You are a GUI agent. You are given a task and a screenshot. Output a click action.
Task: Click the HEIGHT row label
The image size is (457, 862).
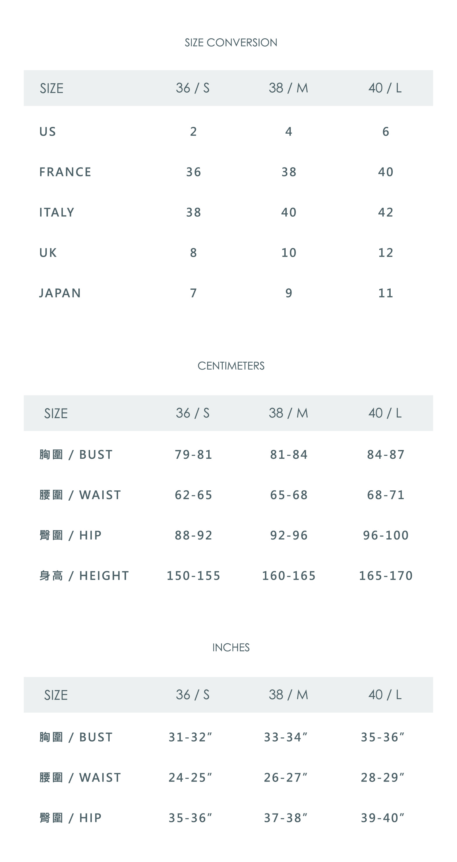[84, 575]
